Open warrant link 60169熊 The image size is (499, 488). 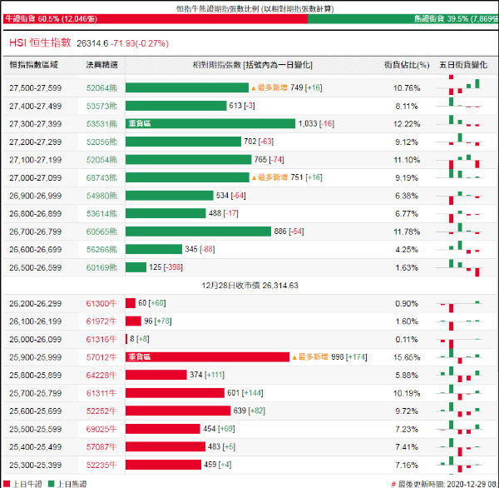pos(101,268)
